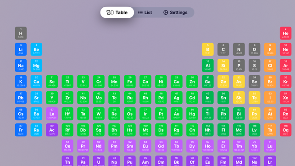Viewport: 295px width, 166px height.
Task: Open the Settings tab
Action: 175,12
